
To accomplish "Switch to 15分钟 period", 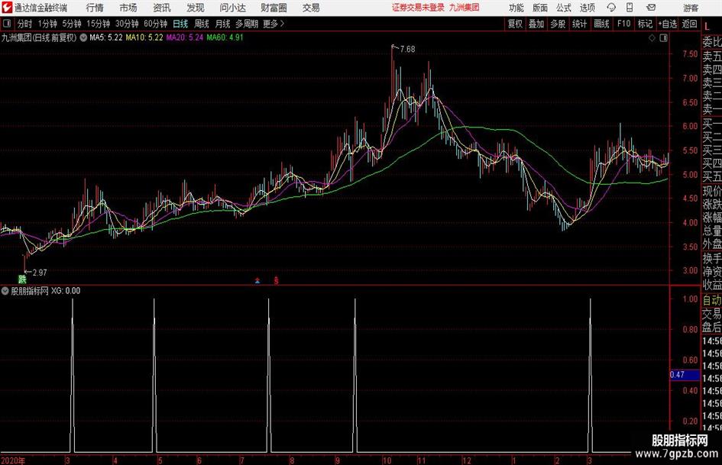I will (99, 24).
